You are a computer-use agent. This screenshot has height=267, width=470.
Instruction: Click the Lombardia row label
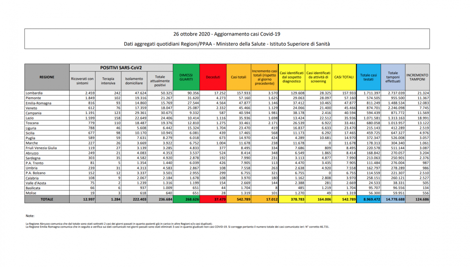34,93
